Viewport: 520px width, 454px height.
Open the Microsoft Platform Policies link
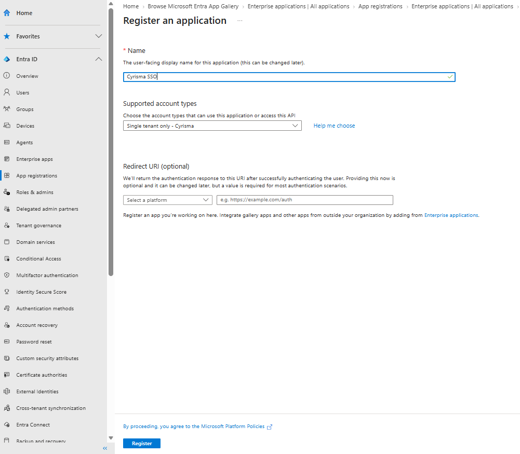pyautogui.click(x=194, y=427)
